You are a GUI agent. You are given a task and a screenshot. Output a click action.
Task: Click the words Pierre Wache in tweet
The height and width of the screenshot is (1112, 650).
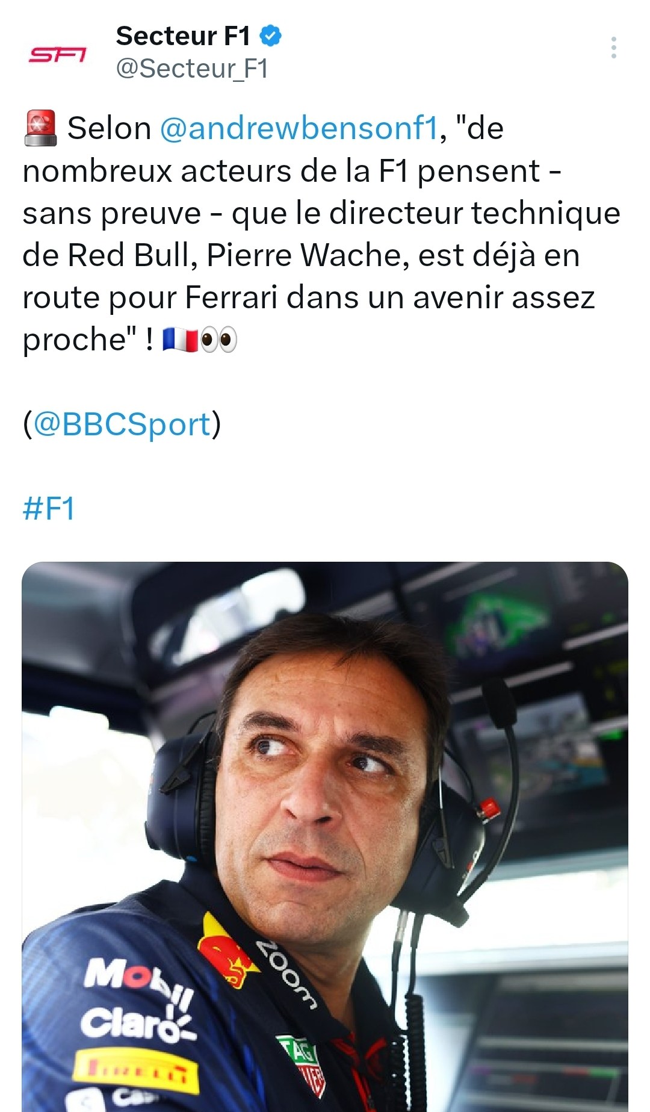[303, 255]
